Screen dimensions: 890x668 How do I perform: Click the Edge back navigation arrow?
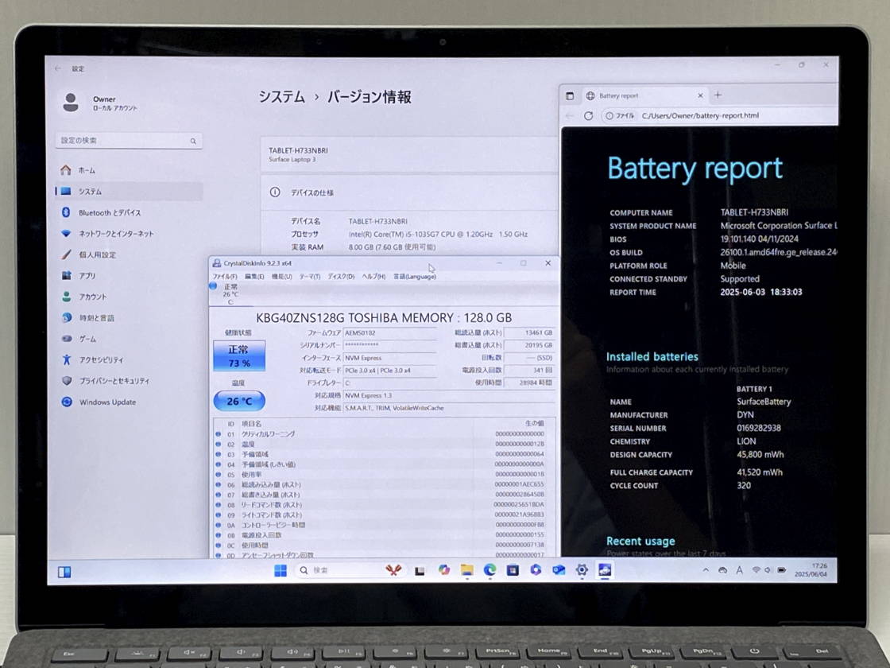click(x=570, y=116)
